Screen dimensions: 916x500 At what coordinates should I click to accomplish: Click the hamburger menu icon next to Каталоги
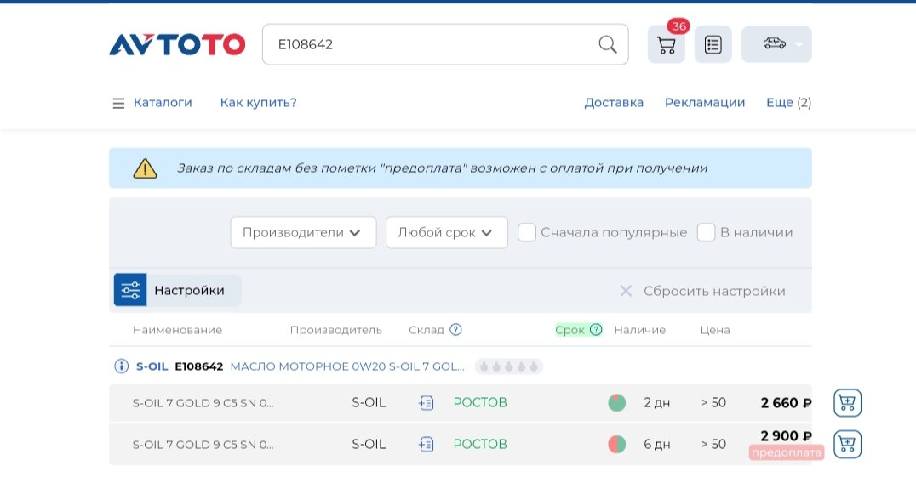(118, 103)
